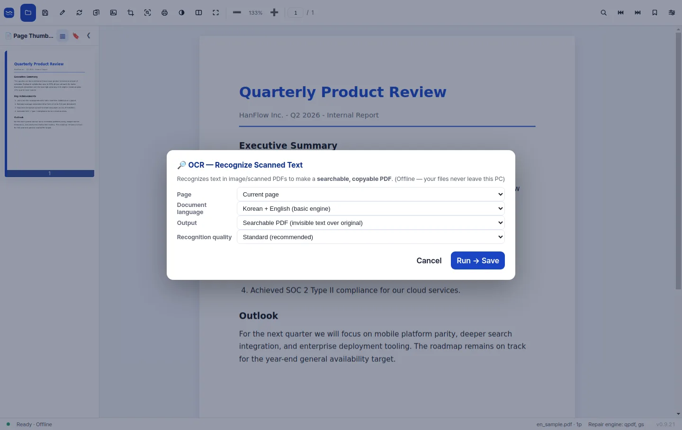This screenshot has width=682, height=430.
Task: Save the document using the floppy icon
Action: [45, 13]
